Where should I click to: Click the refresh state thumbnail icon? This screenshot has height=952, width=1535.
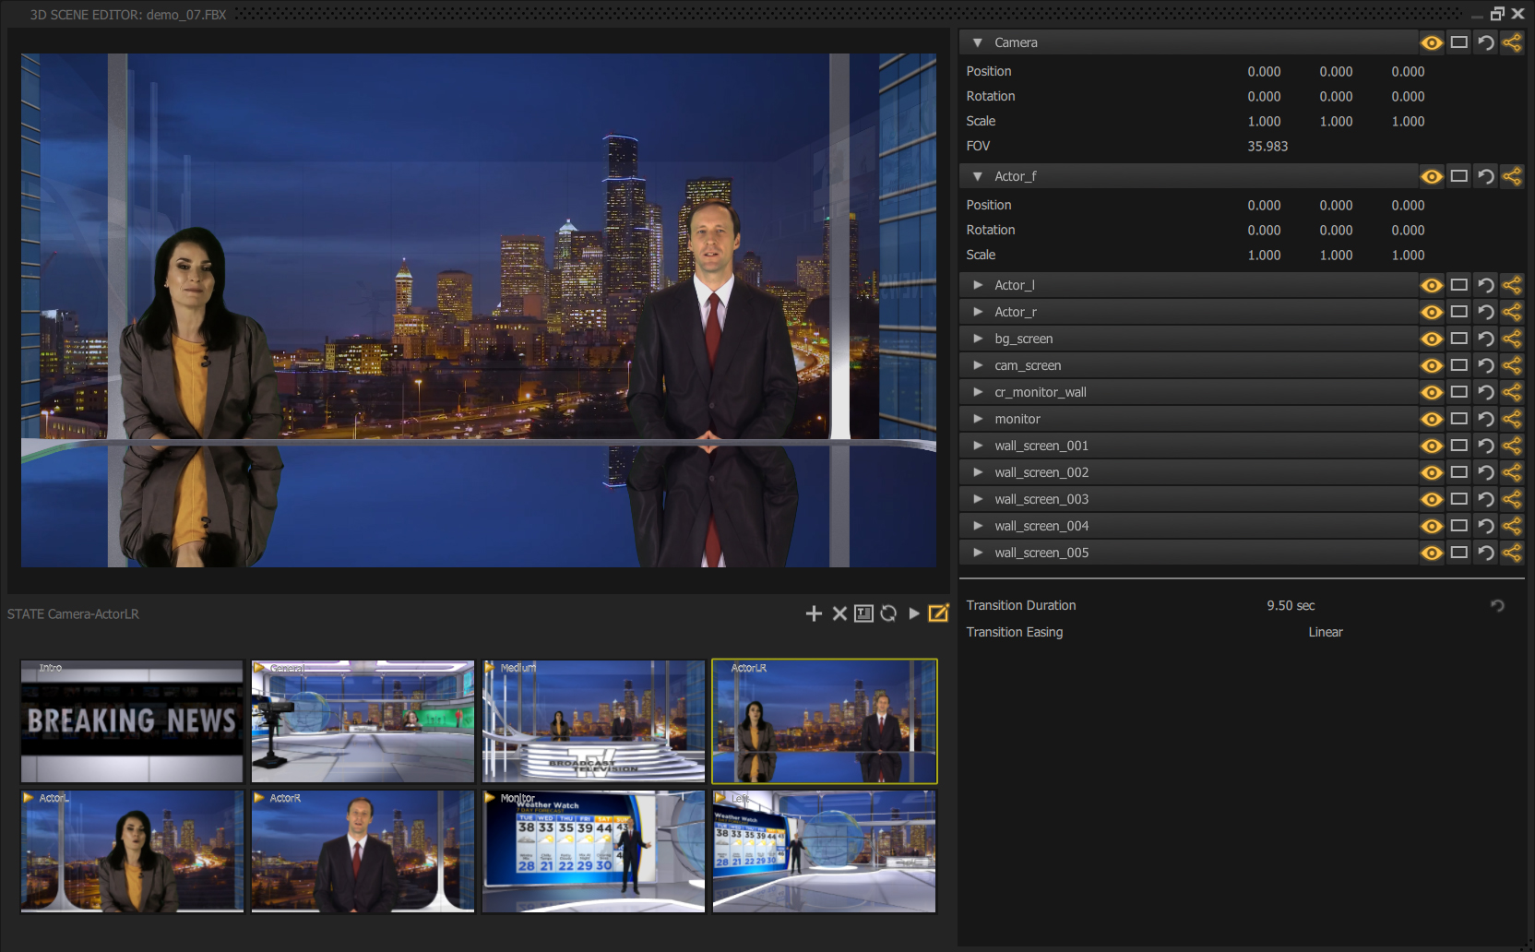(x=888, y=613)
